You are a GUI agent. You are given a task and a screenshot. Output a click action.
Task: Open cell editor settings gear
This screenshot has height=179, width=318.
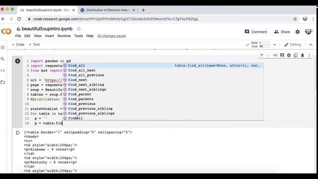click(289, 55)
